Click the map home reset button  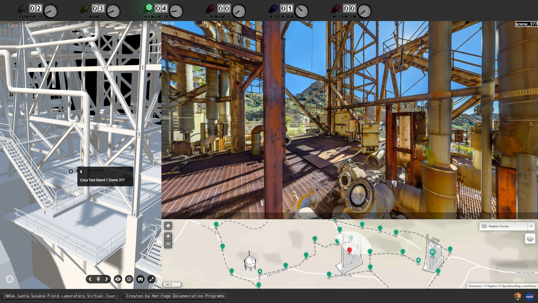pos(168,226)
